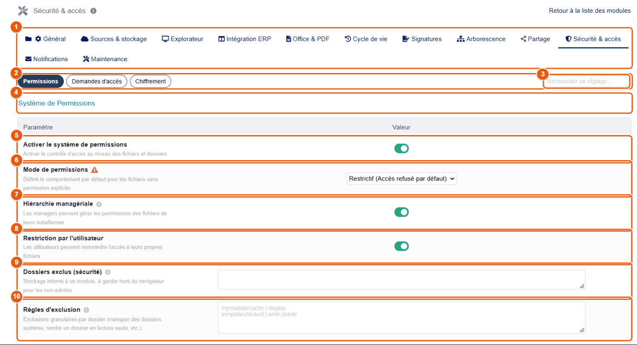The width and height of the screenshot is (637, 345).
Task: Disable the Hiérarchie managériale switch
Action: (401, 212)
